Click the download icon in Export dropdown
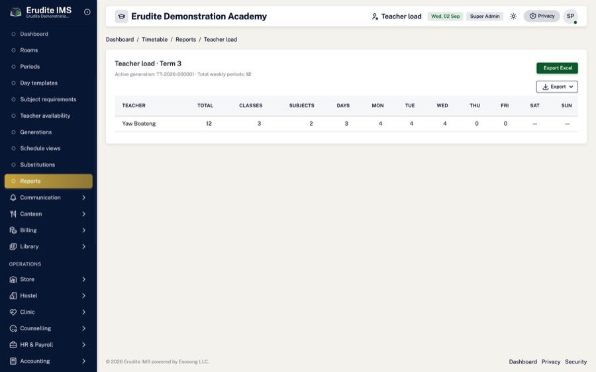The width and height of the screenshot is (596, 372). click(x=546, y=87)
